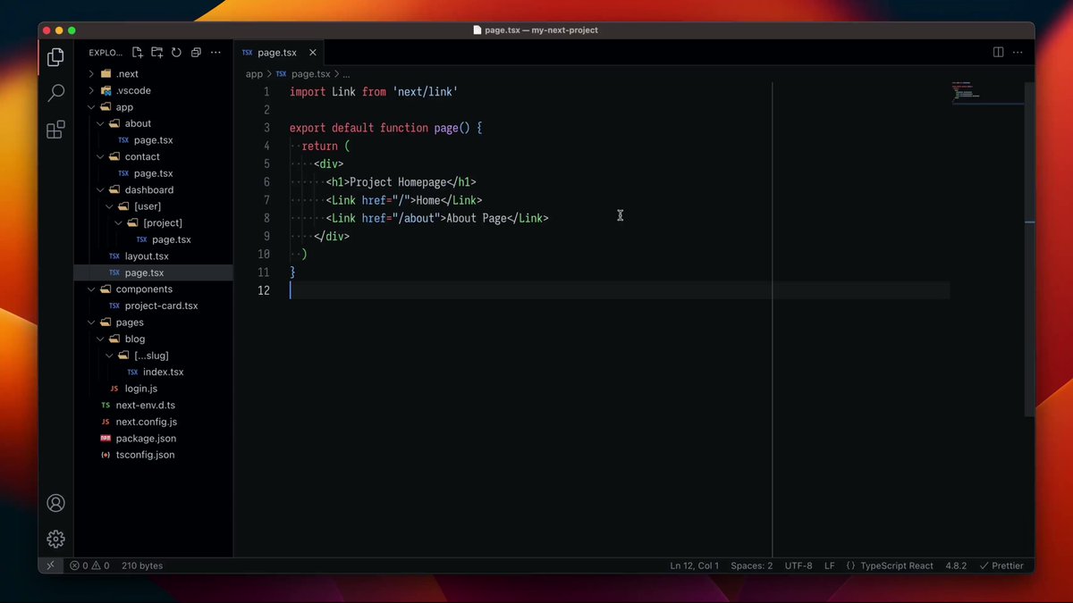The image size is (1073, 603).
Task: Click the import Link statement on line 1
Action: pyautogui.click(x=374, y=92)
